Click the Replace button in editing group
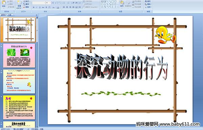 click(148, 4)
